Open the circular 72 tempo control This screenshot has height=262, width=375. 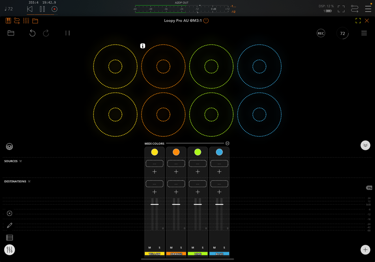[343, 33]
